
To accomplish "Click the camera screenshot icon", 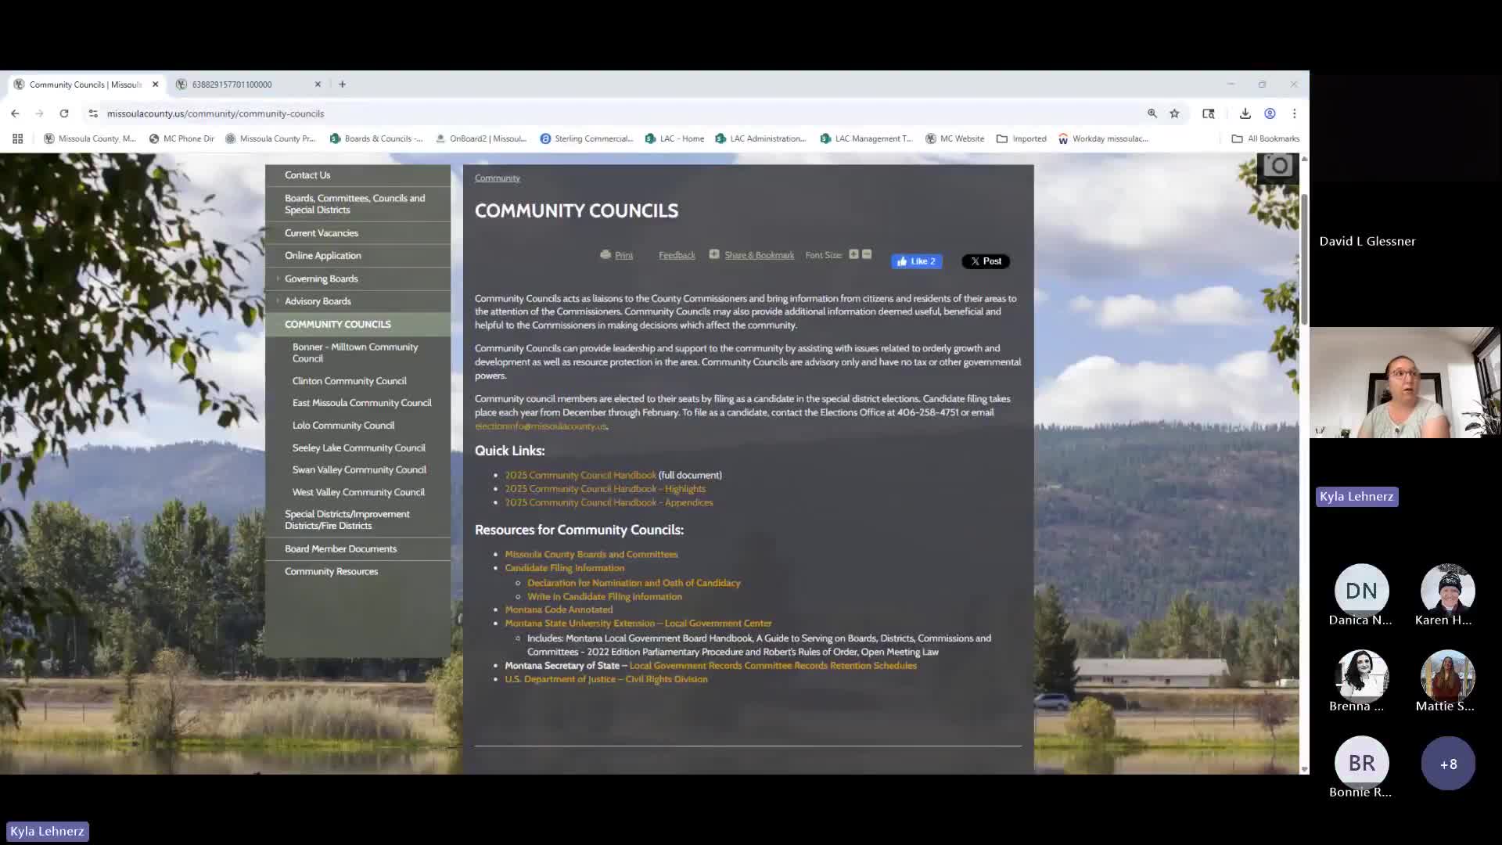I will coord(1277,167).
